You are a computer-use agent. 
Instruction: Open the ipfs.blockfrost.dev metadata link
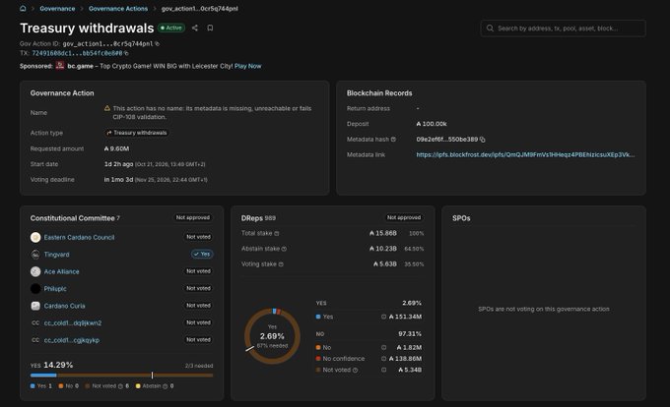(525, 154)
